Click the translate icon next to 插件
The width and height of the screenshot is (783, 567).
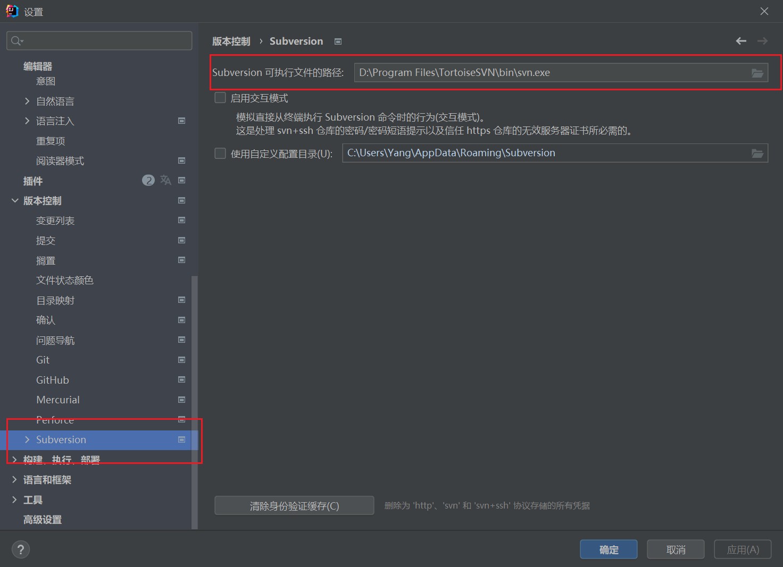[166, 180]
